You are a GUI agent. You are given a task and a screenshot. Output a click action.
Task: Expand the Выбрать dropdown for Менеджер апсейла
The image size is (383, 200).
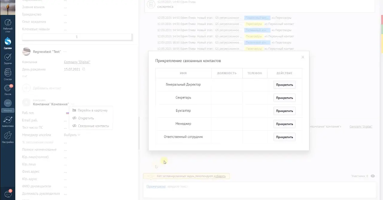pyautogui.click(x=72, y=135)
